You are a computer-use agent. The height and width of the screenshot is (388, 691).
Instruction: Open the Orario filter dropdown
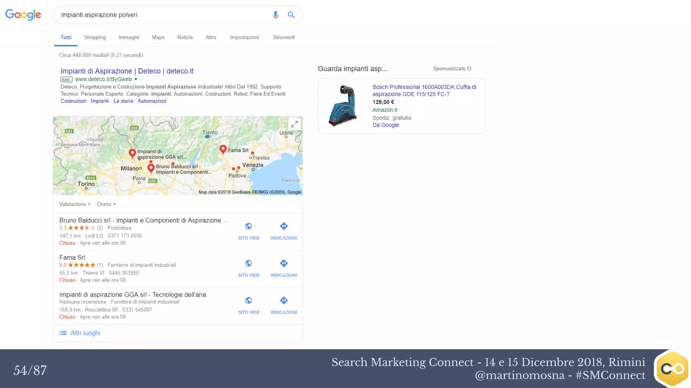(106, 204)
